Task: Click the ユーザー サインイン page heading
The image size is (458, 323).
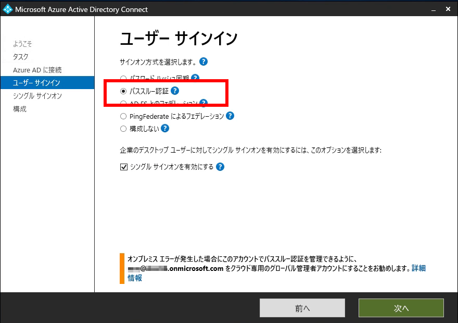Action: pos(179,39)
